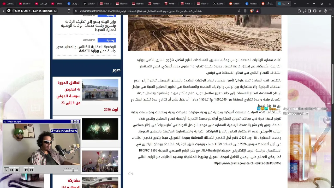The image size is (334, 188).
Task: Open headline about وزير البيئة
Action: [x=88, y=26]
